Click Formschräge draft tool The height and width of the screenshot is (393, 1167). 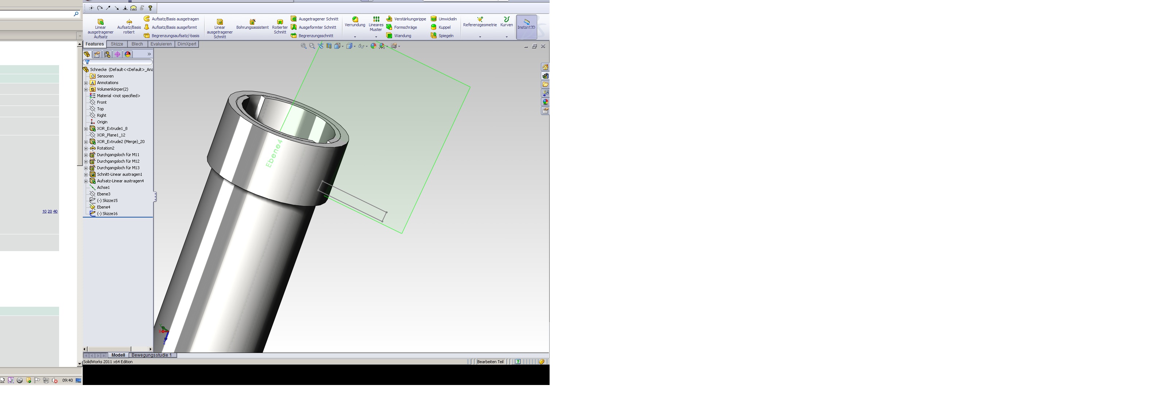402,27
